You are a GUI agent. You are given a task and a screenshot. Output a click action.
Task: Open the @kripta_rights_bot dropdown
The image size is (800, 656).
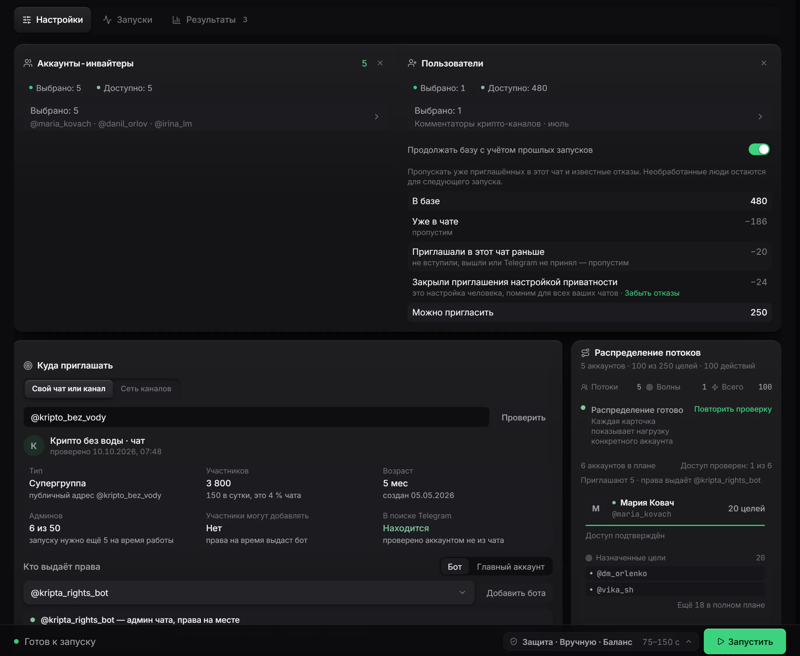pos(249,593)
